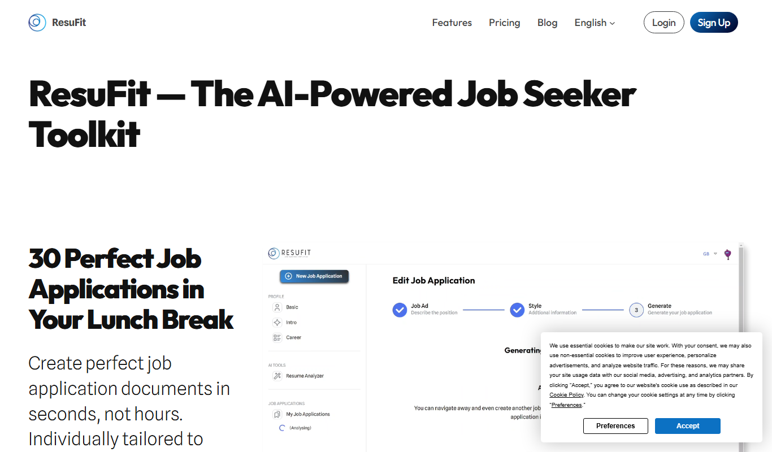Open the Cookie Policy link

(x=566, y=395)
